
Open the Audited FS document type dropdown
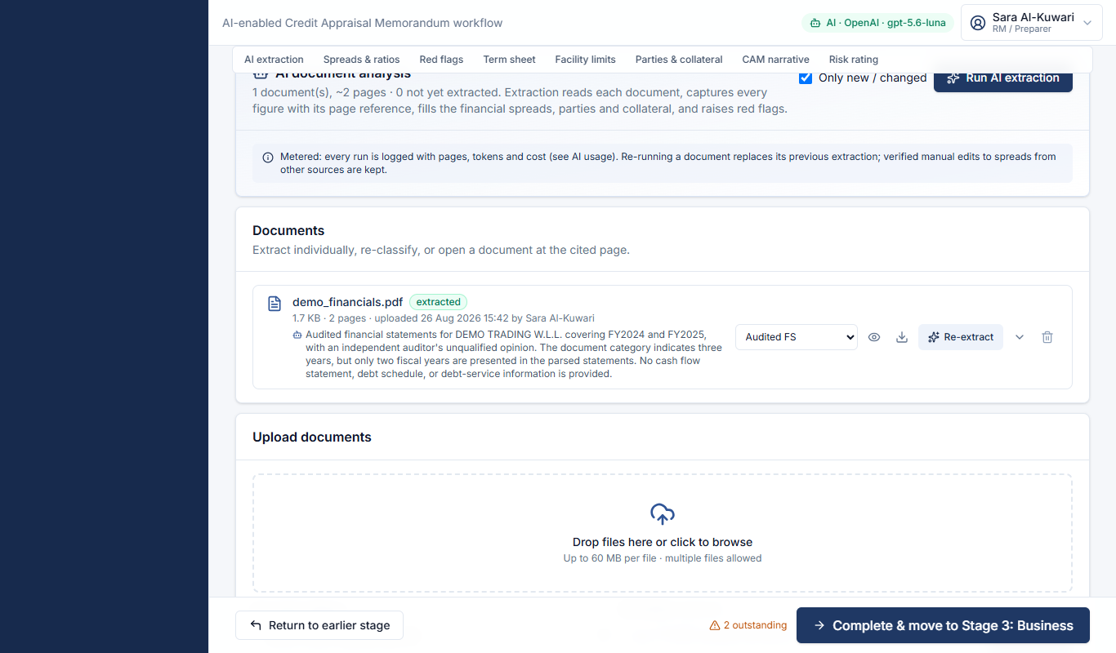coord(797,337)
